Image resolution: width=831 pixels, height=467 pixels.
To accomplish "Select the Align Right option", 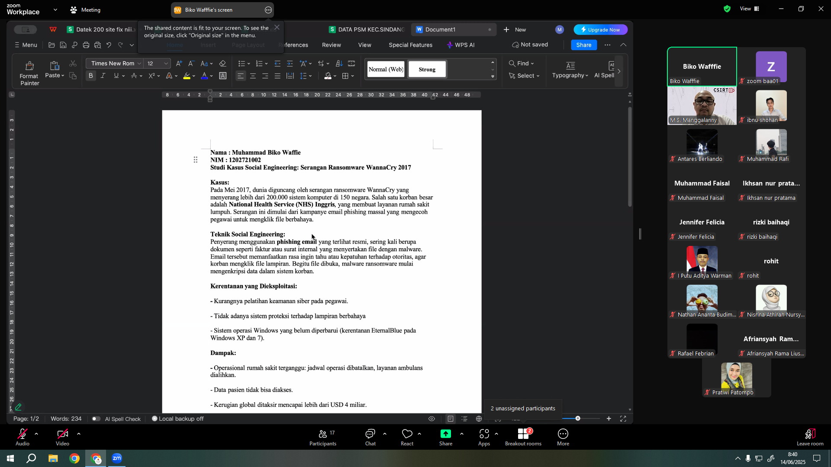I will 265,76.
